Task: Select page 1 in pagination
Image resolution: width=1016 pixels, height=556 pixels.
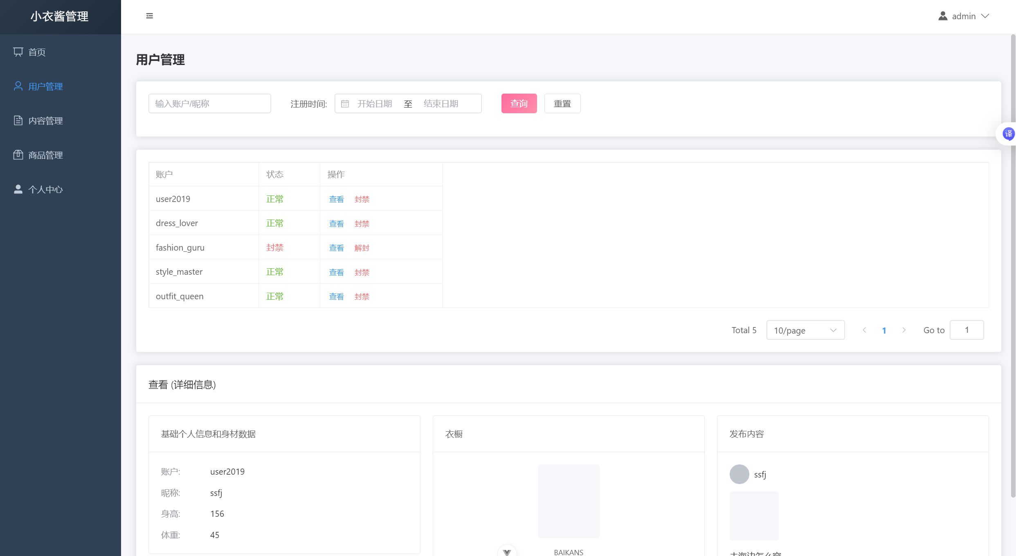Action: tap(884, 330)
